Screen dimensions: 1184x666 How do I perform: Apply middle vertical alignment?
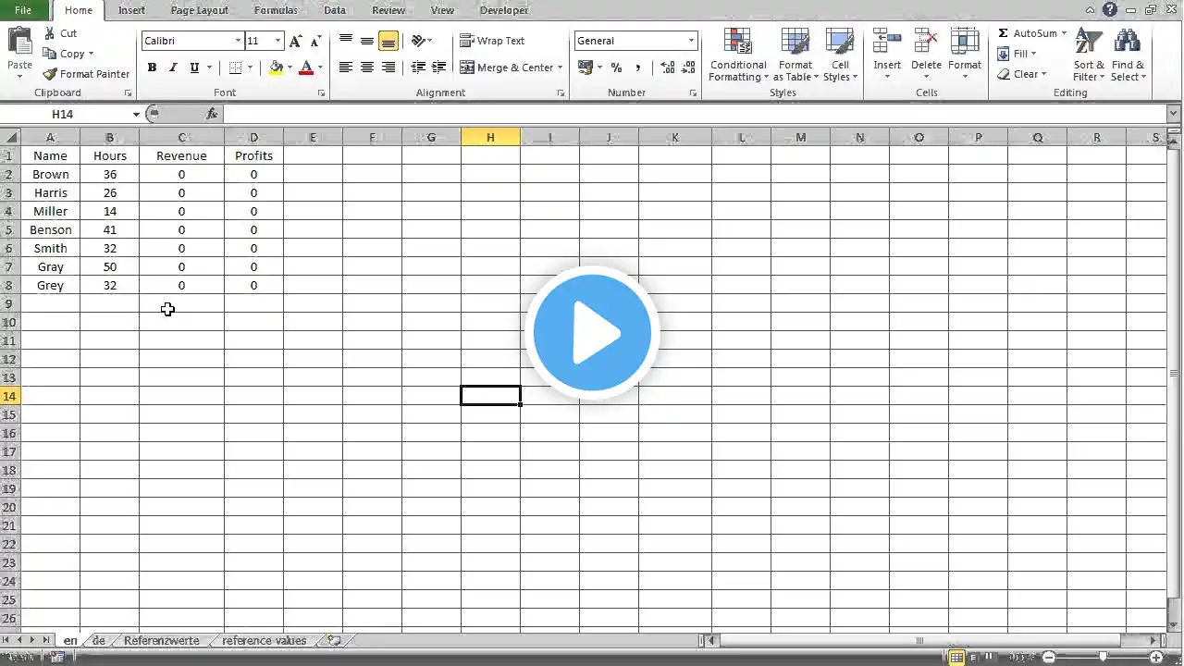pyautogui.click(x=367, y=41)
